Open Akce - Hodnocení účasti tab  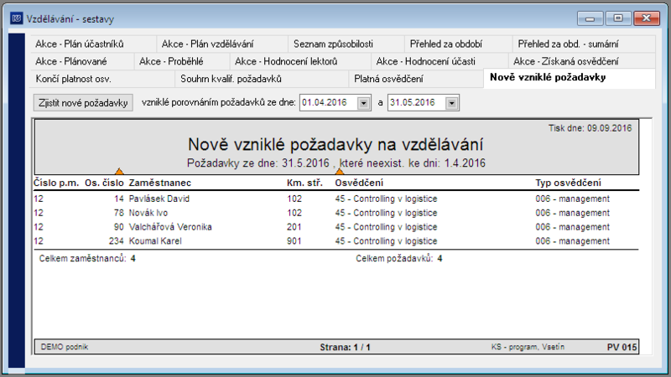click(x=439, y=61)
